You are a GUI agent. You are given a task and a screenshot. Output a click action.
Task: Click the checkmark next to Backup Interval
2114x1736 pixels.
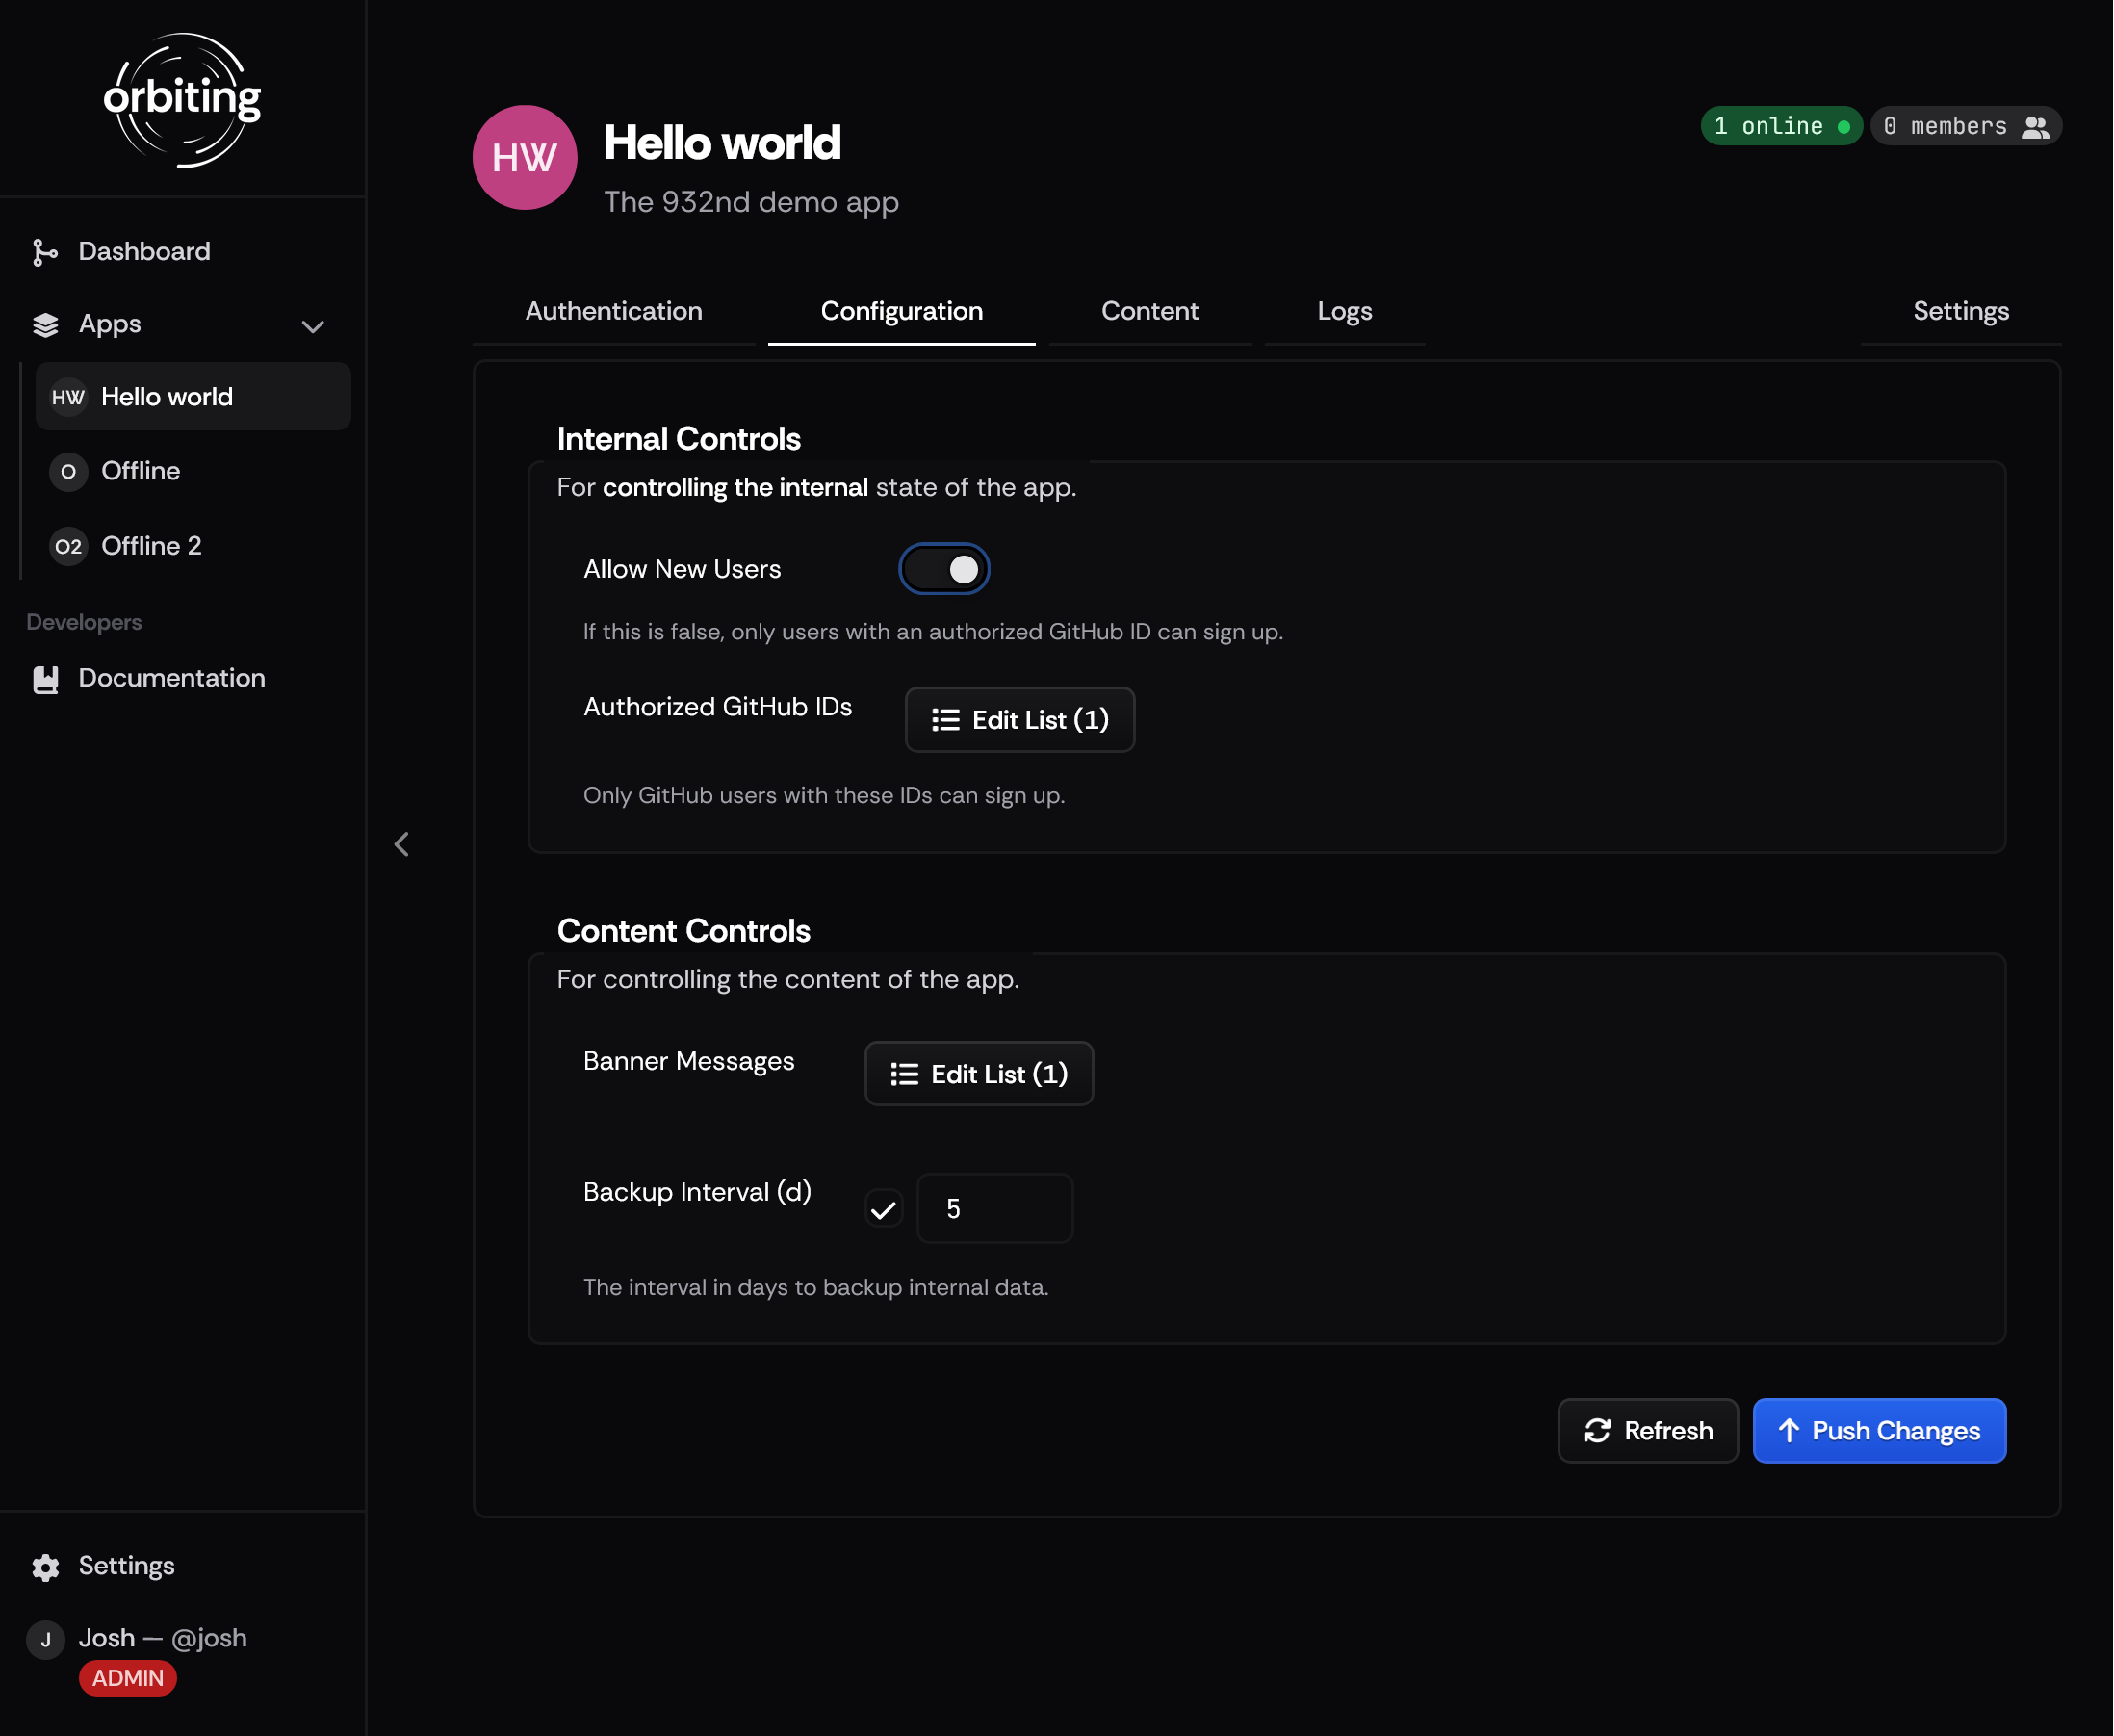(x=883, y=1207)
